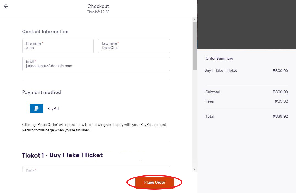This screenshot has height=193, width=296.
Task: Grab the vertical scrollbar thumb
Action: [x=195, y=46]
